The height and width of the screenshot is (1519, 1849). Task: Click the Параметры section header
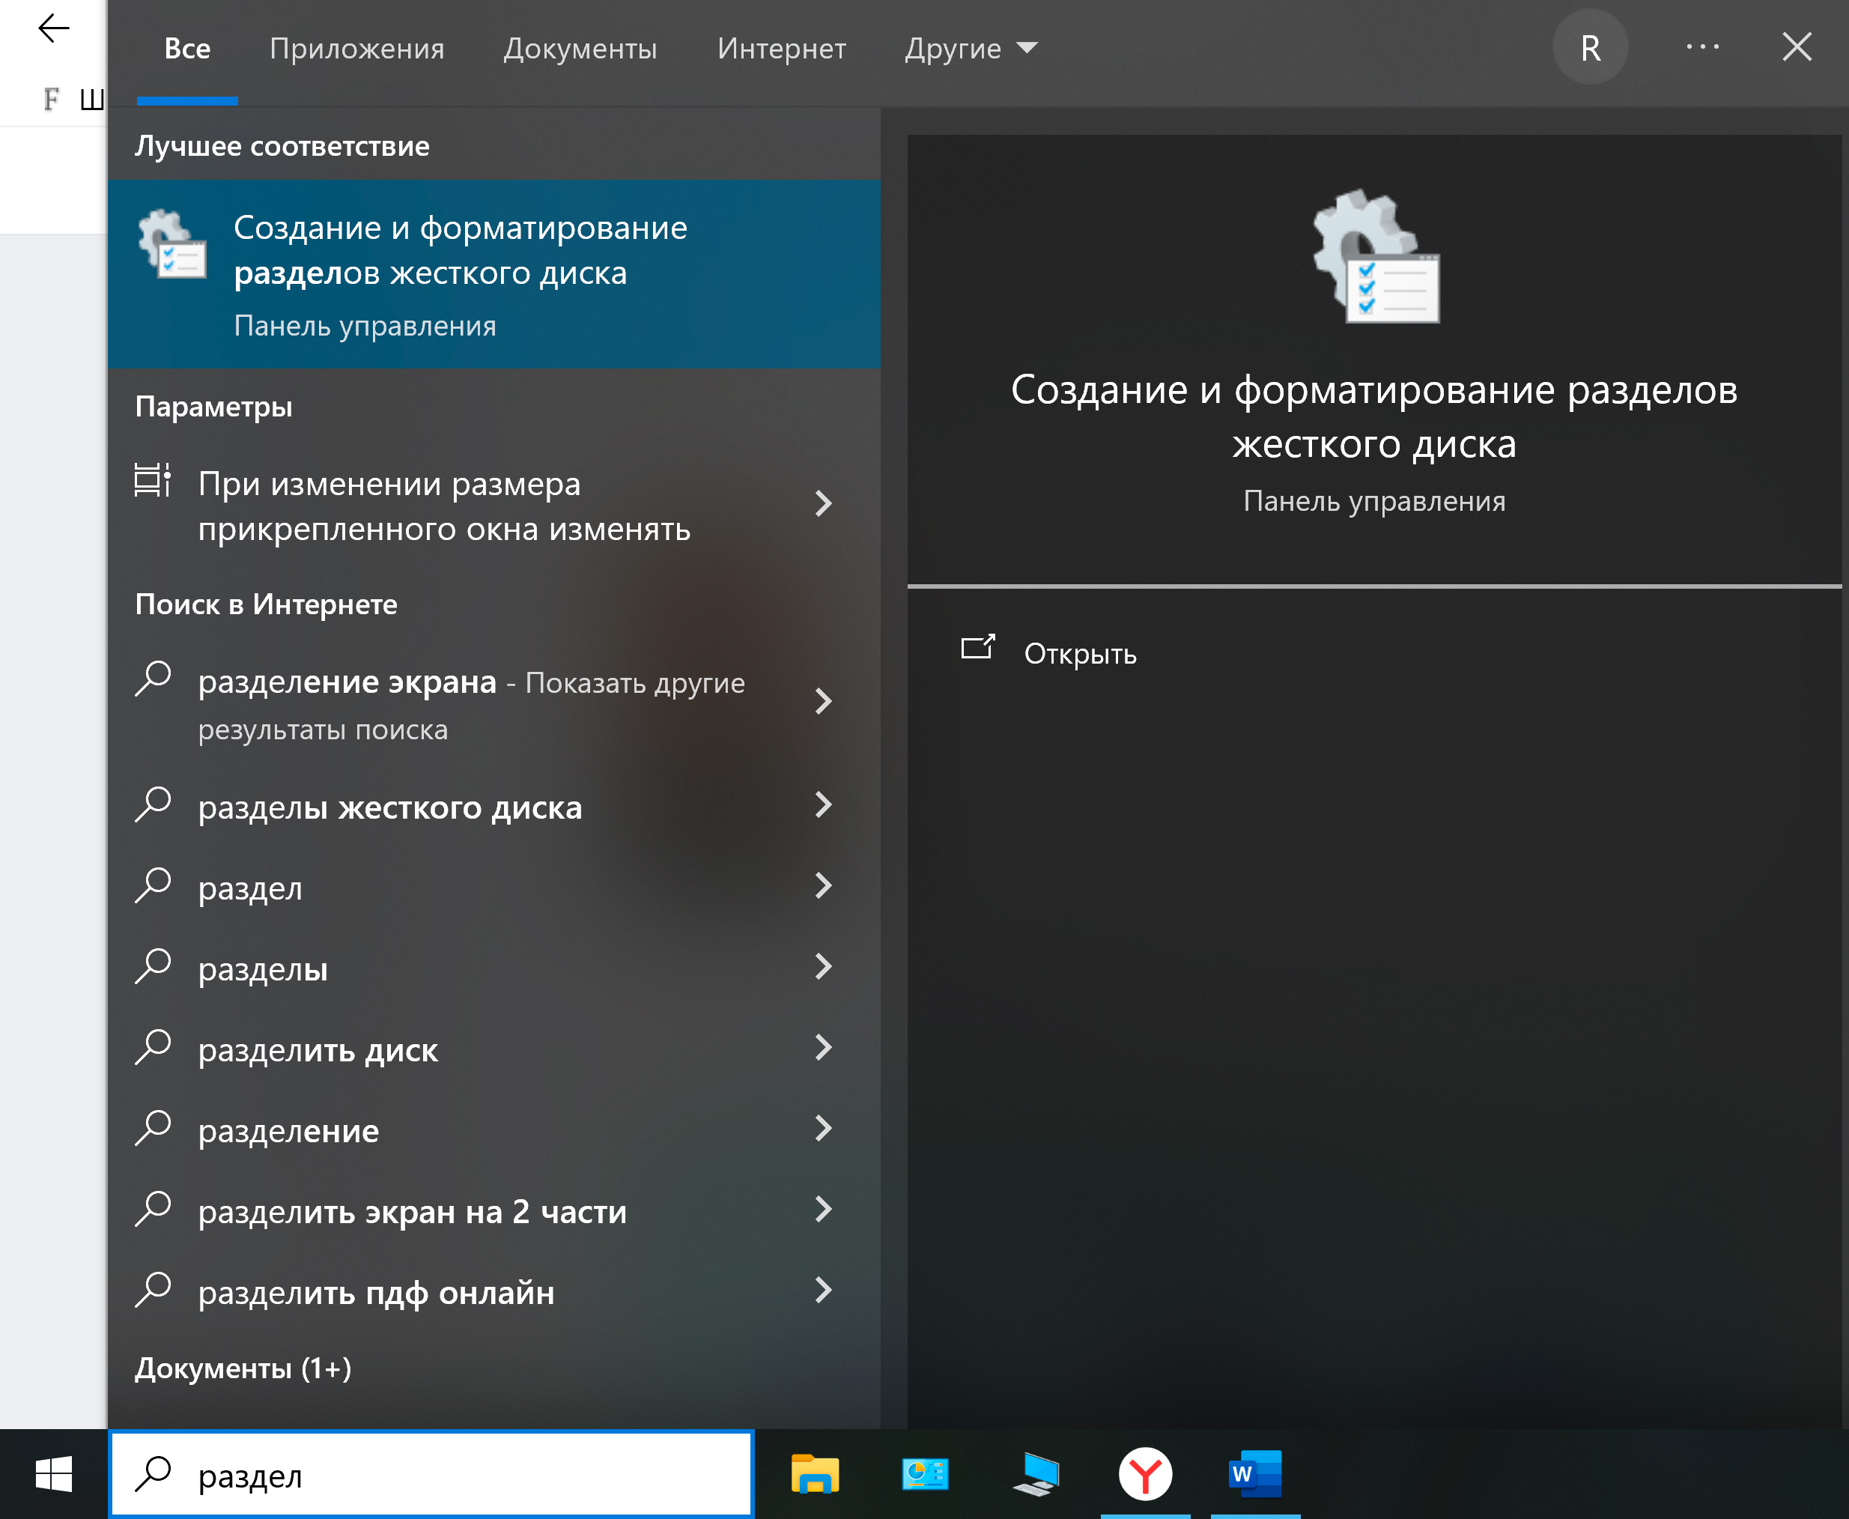pos(213,407)
